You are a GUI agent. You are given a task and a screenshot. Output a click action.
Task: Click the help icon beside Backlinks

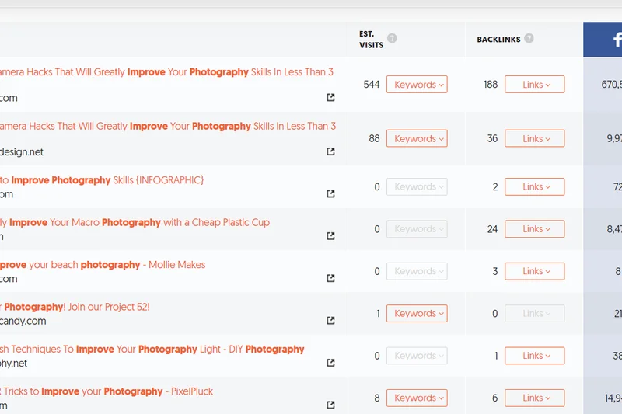click(x=529, y=39)
